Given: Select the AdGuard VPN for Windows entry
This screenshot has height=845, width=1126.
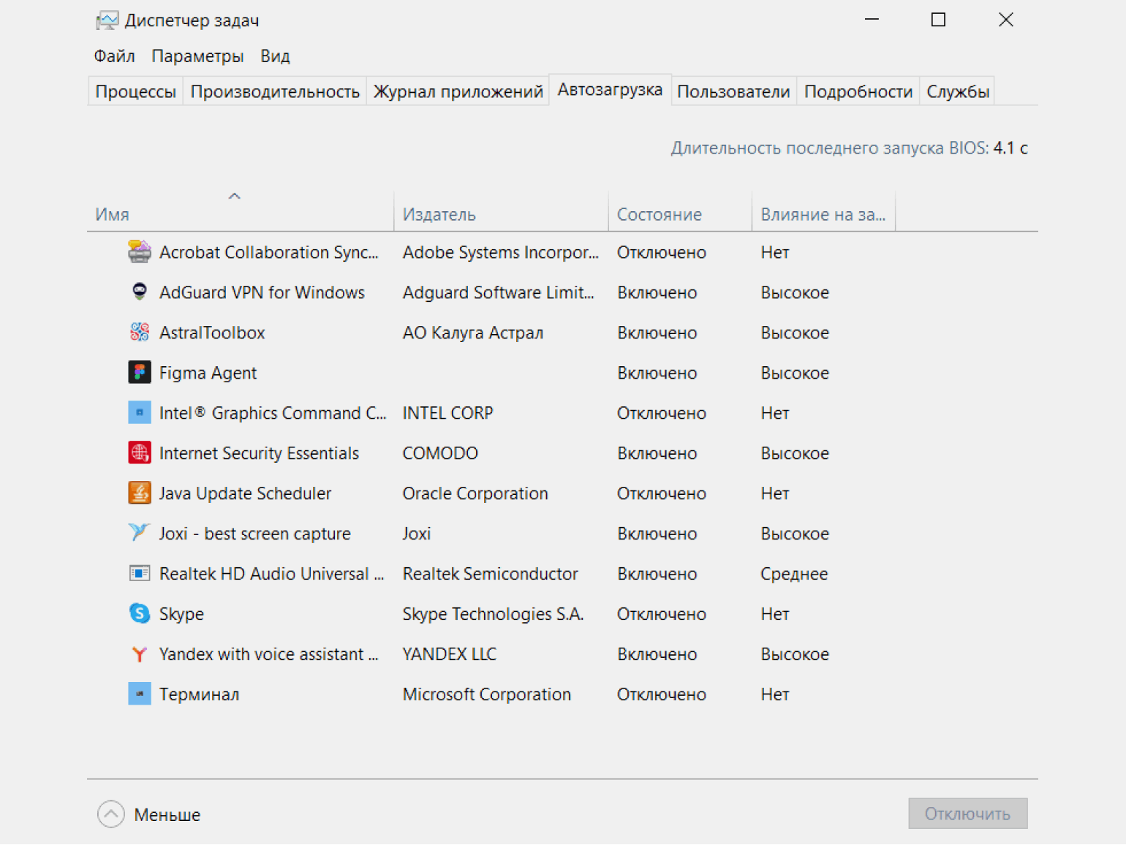Looking at the screenshot, I should 262,292.
